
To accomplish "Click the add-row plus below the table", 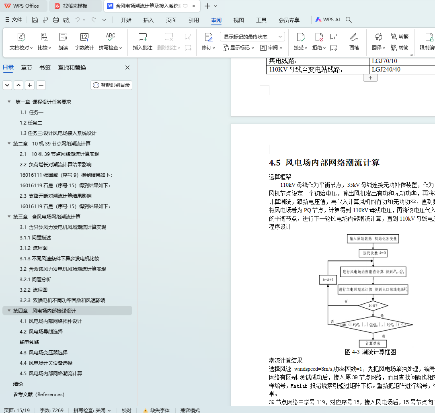I will click(x=370, y=78).
